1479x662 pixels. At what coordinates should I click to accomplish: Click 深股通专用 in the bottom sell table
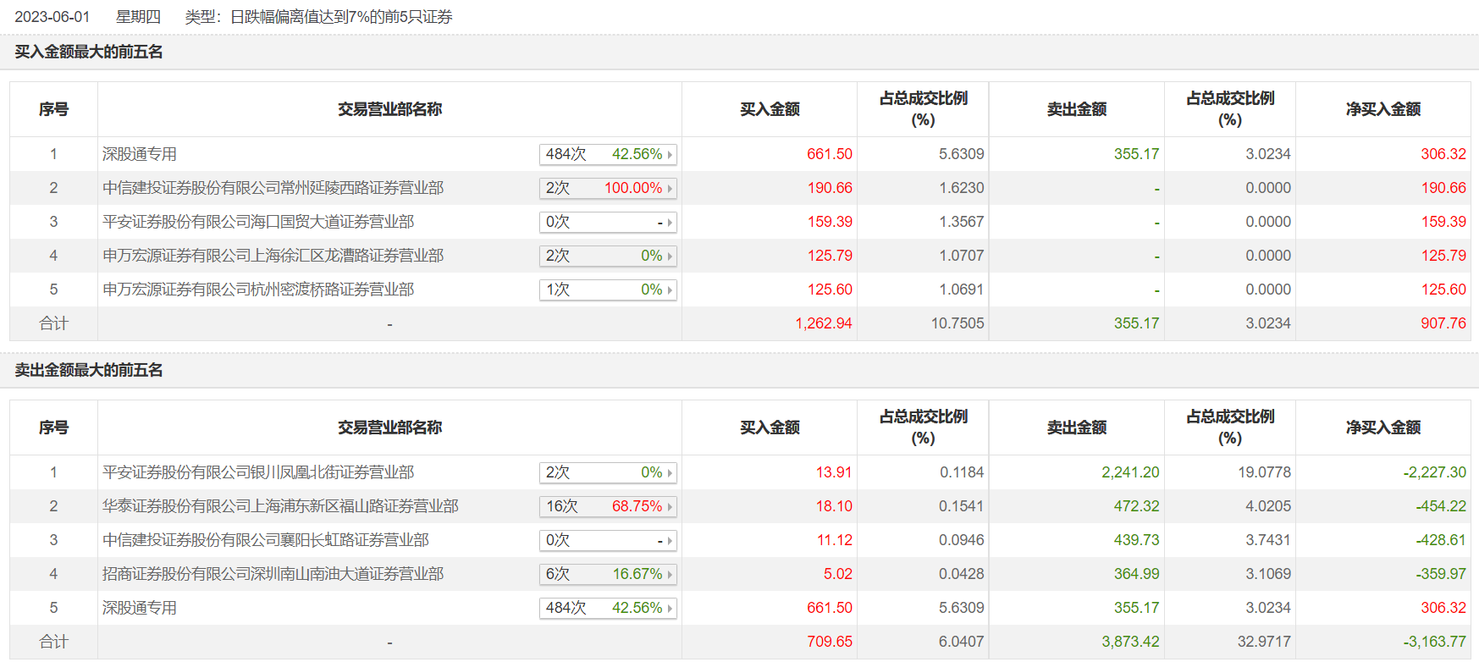140,608
